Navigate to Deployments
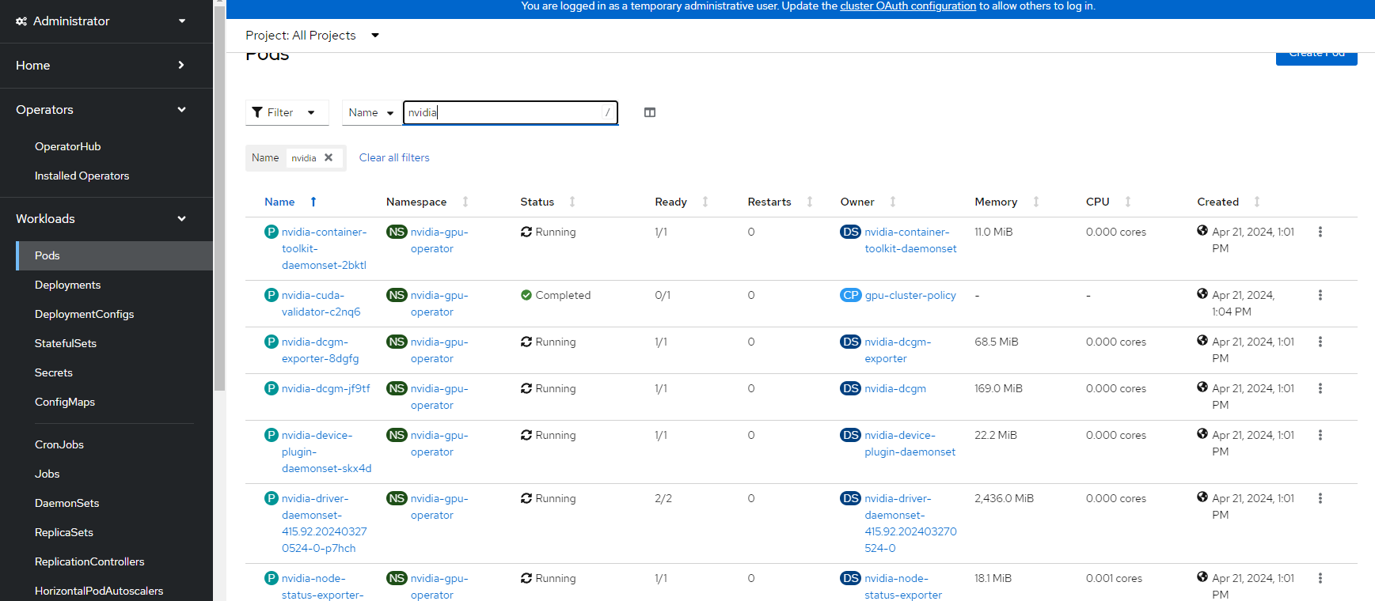 68,285
